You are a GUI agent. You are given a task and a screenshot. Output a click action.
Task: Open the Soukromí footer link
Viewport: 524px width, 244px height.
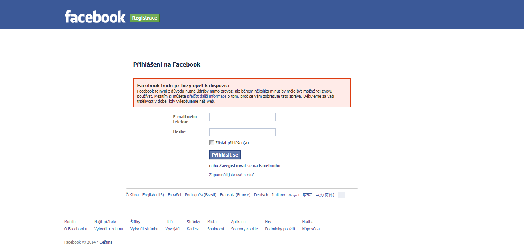click(x=216, y=229)
